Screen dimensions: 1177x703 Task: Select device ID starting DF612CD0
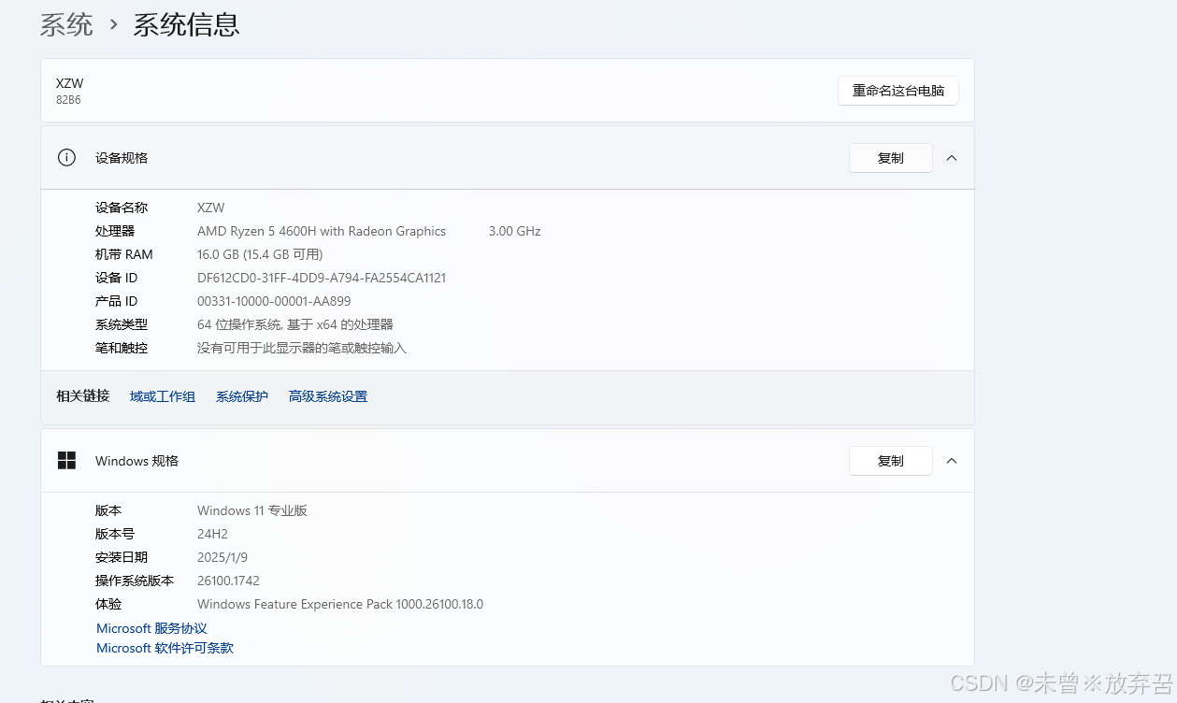point(322,278)
